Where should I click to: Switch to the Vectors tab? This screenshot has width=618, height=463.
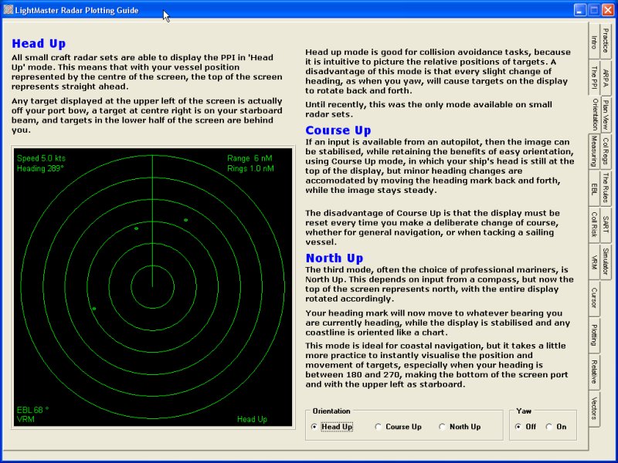click(593, 408)
